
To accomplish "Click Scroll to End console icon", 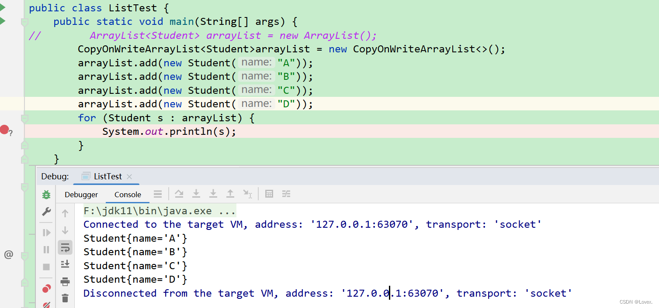I will [65, 264].
